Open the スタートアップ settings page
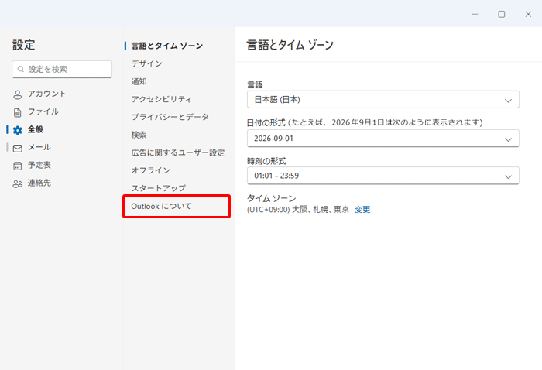This screenshot has width=542, height=370. pyautogui.click(x=159, y=188)
